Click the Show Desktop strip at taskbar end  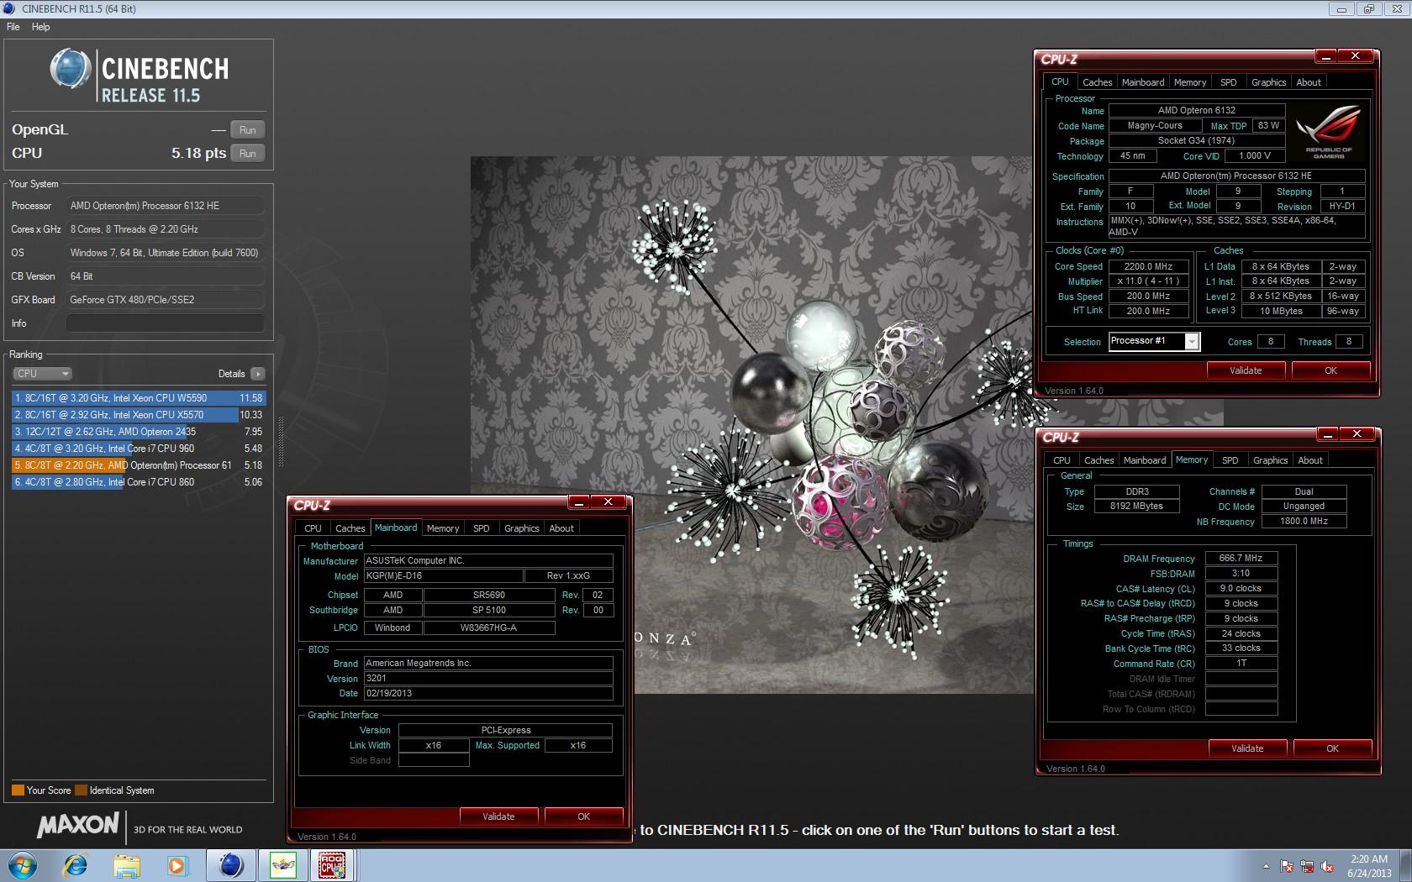point(1406,865)
